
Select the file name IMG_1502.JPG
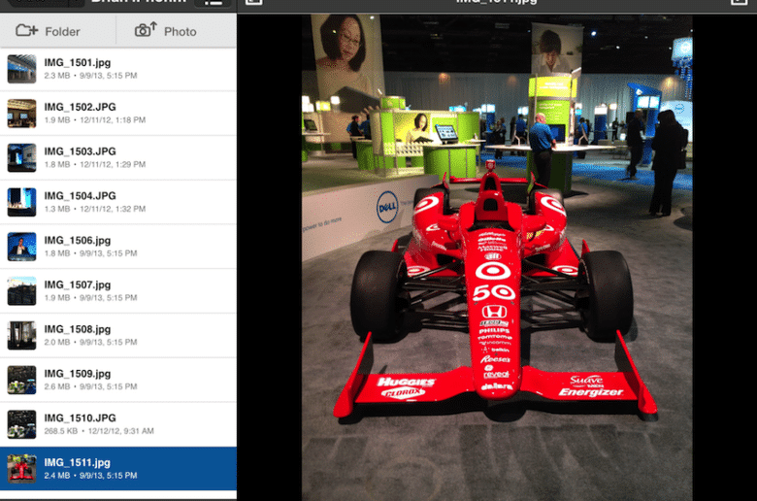coord(81,107)
